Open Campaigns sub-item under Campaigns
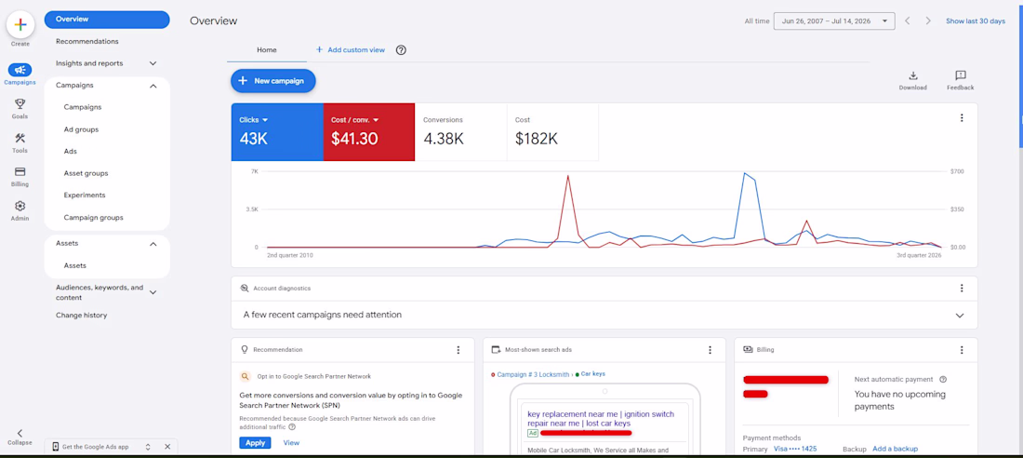 (x=83, y=107)
